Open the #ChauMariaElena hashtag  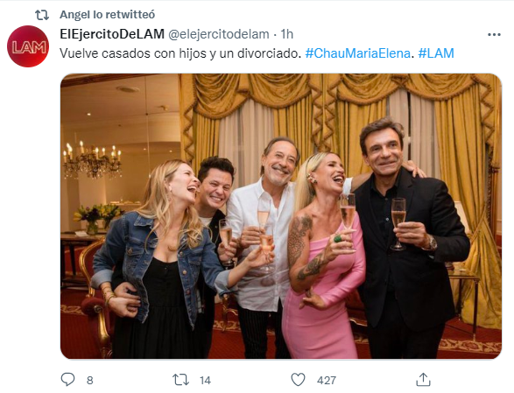point(357,53)
